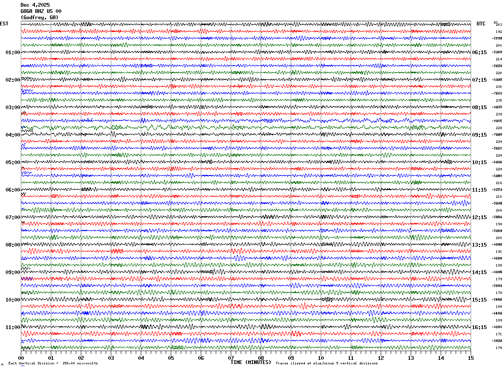504x369 pixels.
Task: Click the '03:00' EST hour label
Action: [13, 107]
